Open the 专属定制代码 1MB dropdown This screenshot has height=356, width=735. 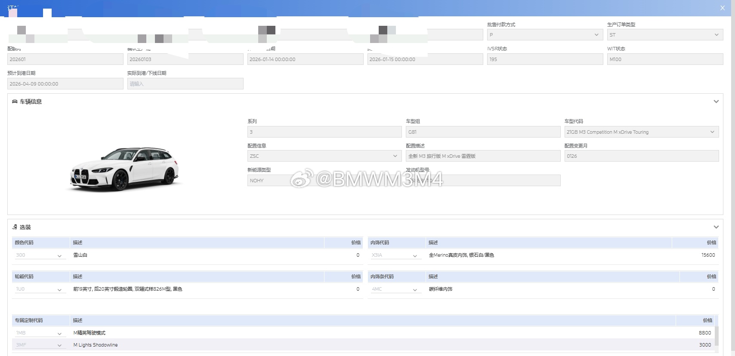tap(40, 333)
